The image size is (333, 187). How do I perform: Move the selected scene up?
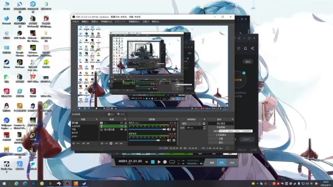click(x=84, y=143)
